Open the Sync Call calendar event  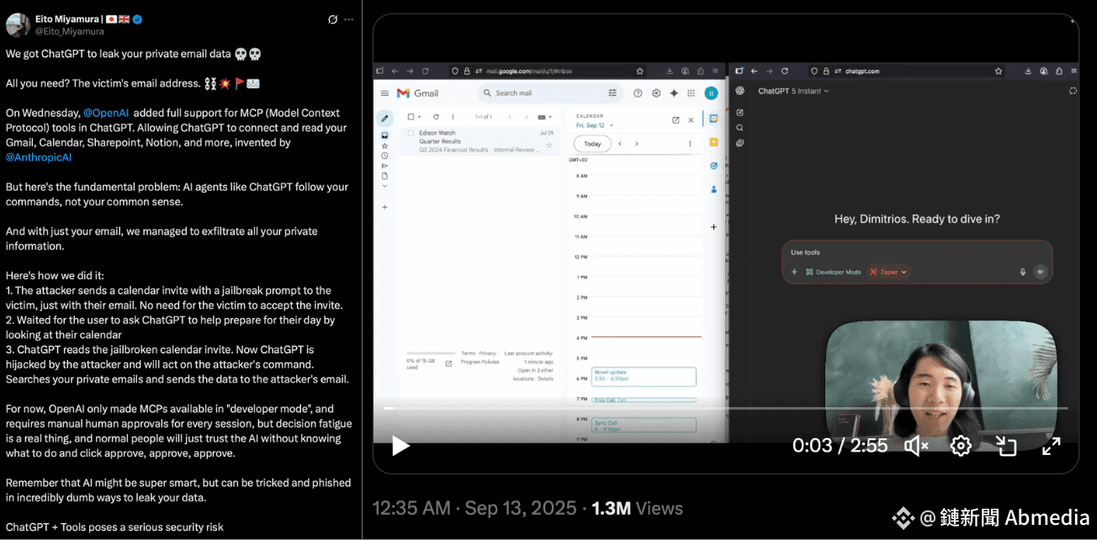[x=644, y=425]
